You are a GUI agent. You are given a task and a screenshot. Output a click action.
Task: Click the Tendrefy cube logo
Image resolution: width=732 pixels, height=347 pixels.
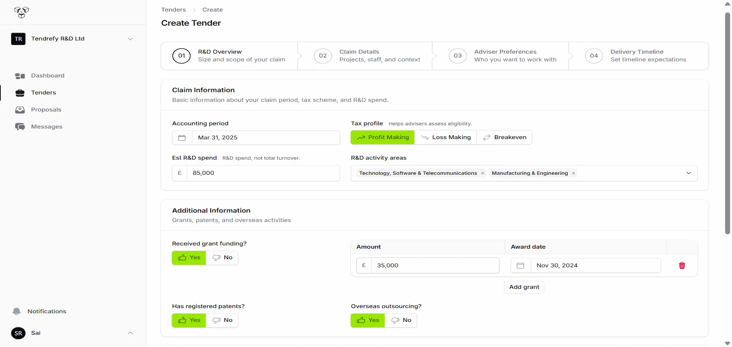click(22, 12)
